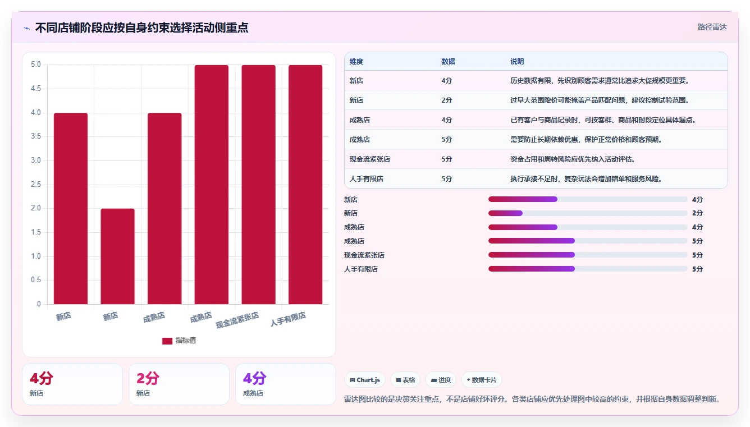Viewport: 750px width, 427px height.
Task: Click the 0.5 tick on the y-axis
Action: point(36,280)
